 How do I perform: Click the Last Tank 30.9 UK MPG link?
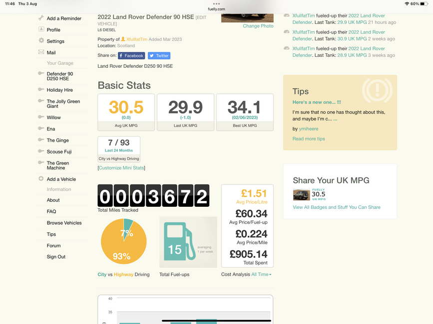[352, 39]
